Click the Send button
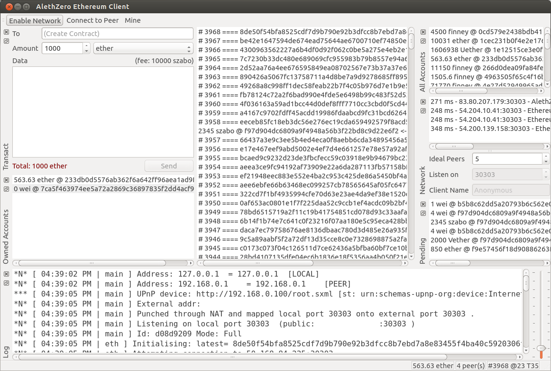The image size is (551, 371). [x=169, y=166]
